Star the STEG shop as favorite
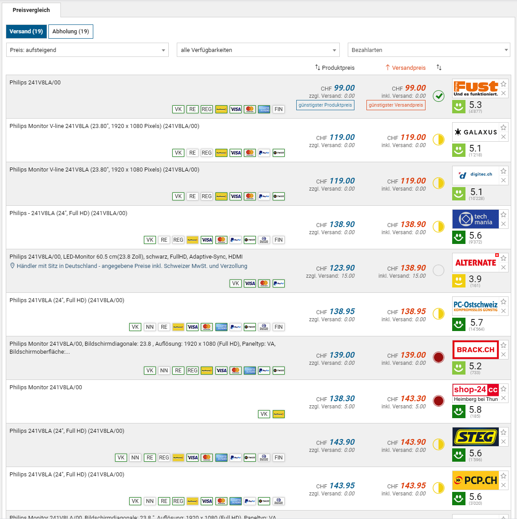 (x=503, y=432)
